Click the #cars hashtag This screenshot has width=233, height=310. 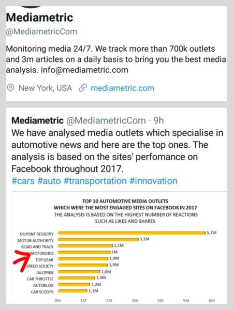pyautogui.click(x=23, y=181)
